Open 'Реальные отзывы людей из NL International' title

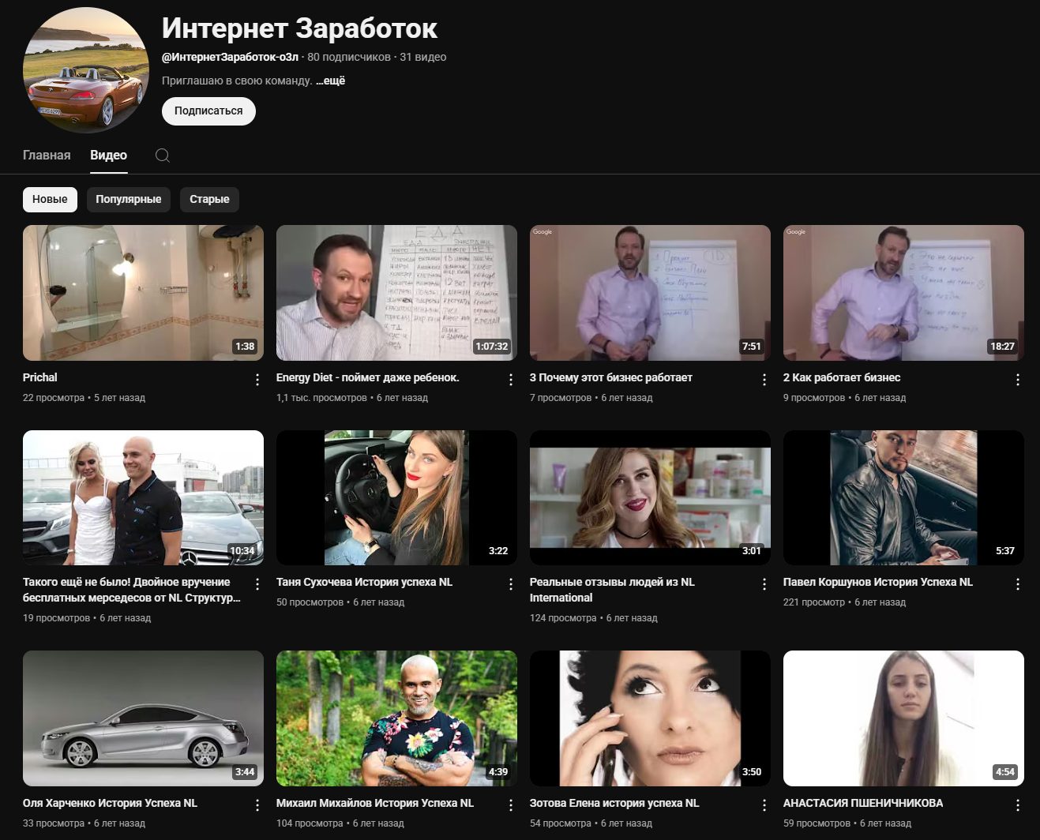point(612,590)
